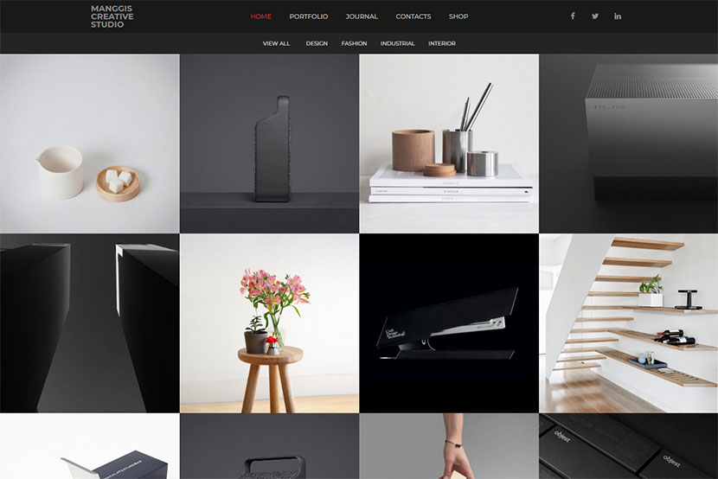Select the View All filter
The width and height of the screenshot is (718, 479).
tap(276, 43)
